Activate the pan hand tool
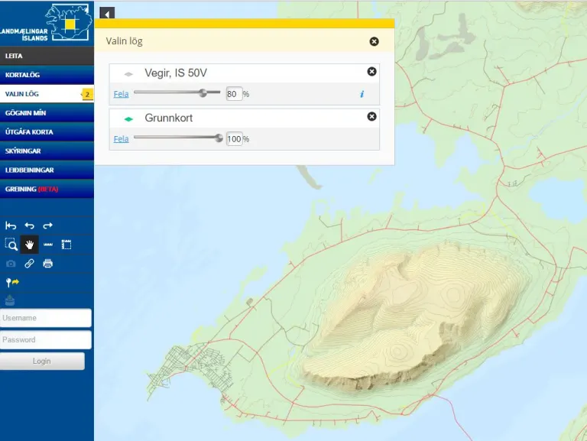 [30, 245]
